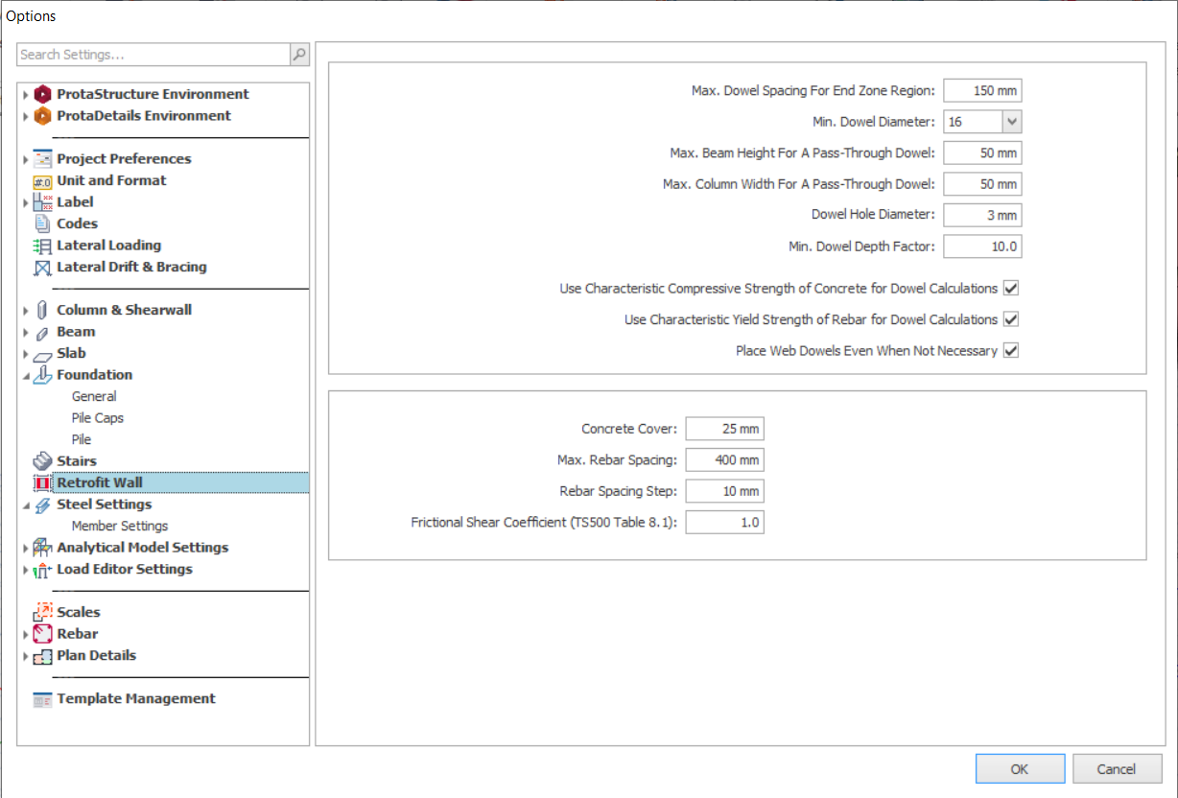Toggle Place Web Dowels Even When Not Necessary
Screen dimensions: 1178x798
(x=1010, y=351)
